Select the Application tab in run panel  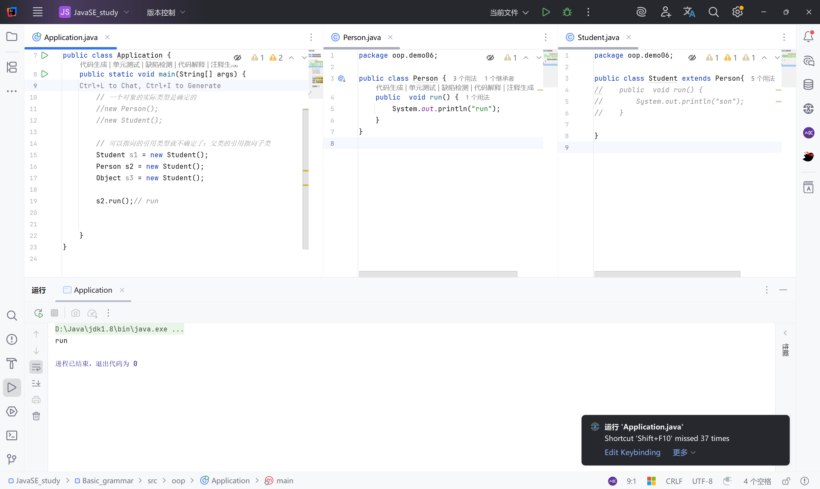[x=93, y=290]
